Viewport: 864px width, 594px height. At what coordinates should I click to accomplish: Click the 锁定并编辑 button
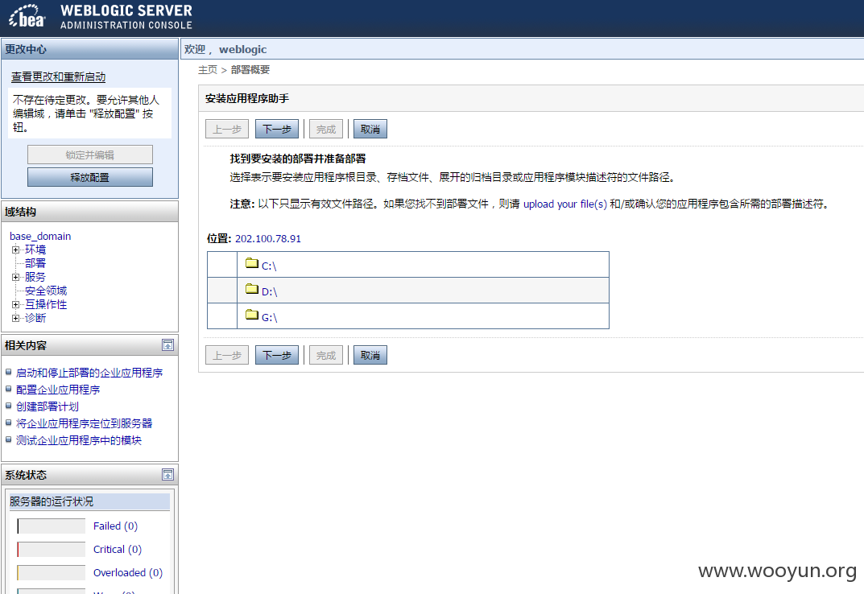(90, 155)
